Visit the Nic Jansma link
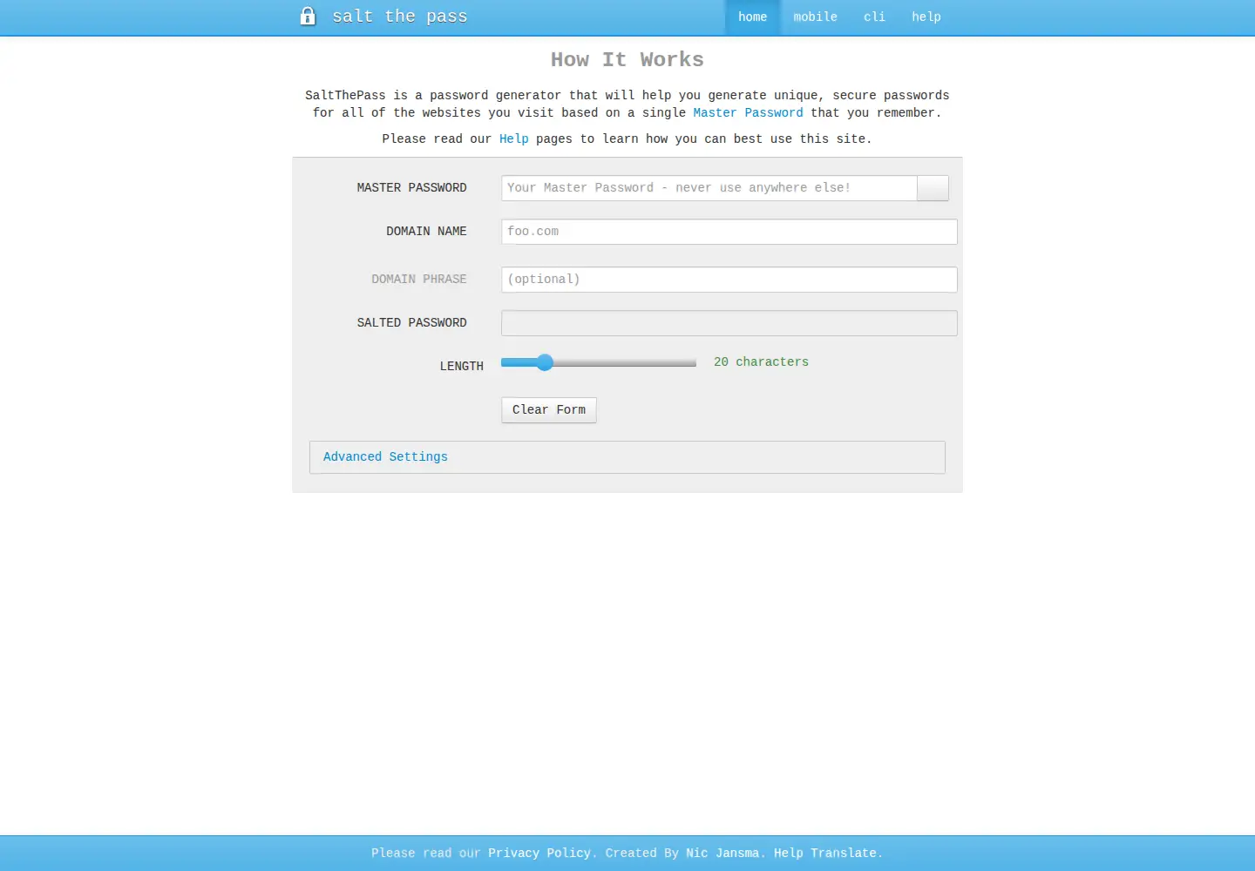The height and width of the screenshot is (871, 1255). point(722,854)
